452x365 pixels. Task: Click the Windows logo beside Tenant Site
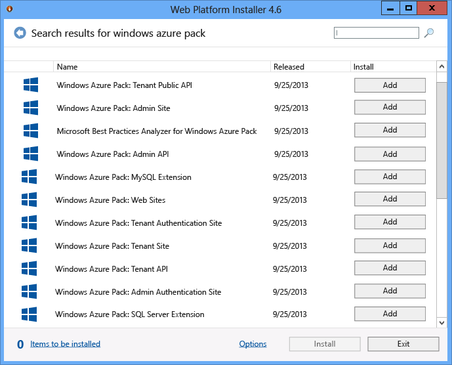point(29,246)
